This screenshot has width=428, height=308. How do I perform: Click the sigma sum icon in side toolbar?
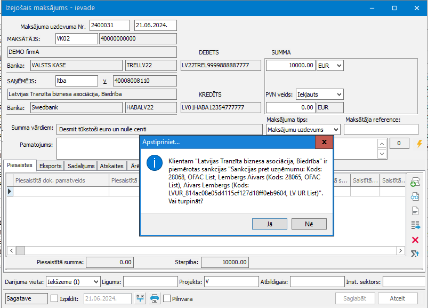415,254
